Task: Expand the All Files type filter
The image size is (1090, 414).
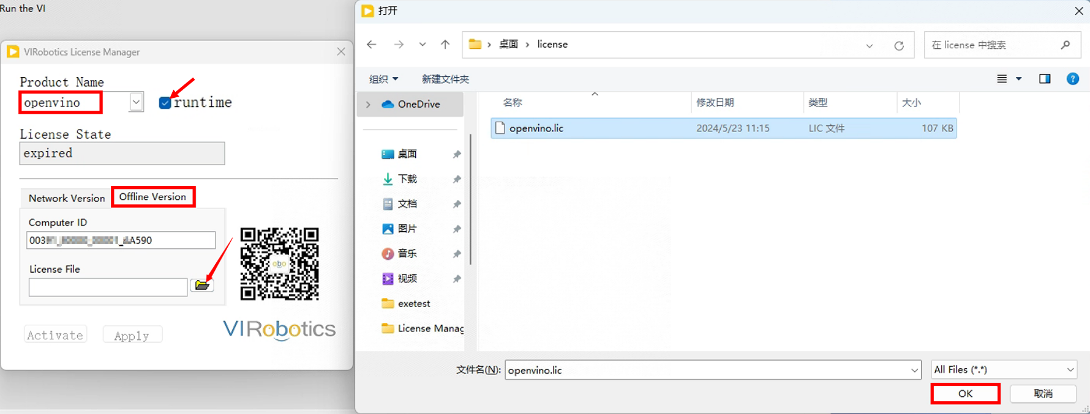Action: pos(1070,370)
